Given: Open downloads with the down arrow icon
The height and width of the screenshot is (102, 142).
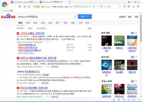Looking at the screenshot, I should tap(133, 6).
